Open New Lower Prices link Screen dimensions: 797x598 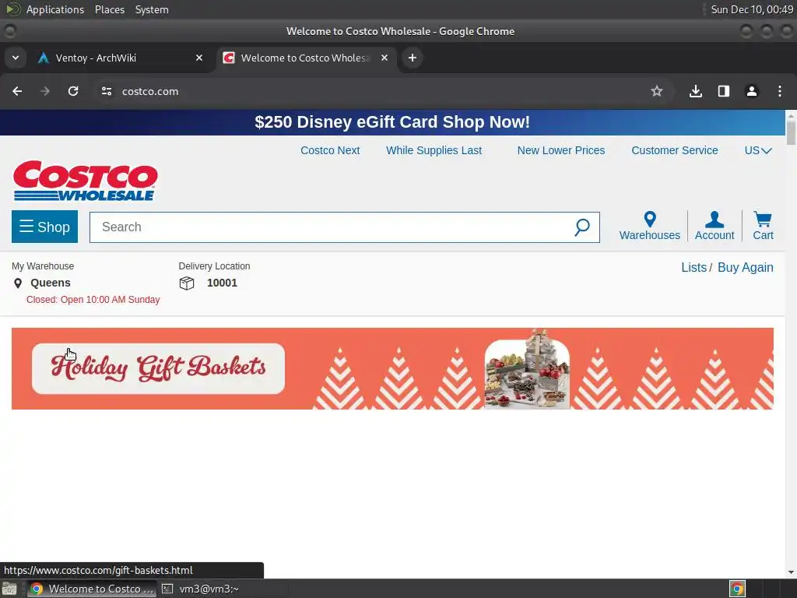coord(561,150)
